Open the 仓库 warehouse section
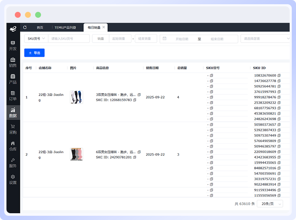296x220 pixels. 13,146
